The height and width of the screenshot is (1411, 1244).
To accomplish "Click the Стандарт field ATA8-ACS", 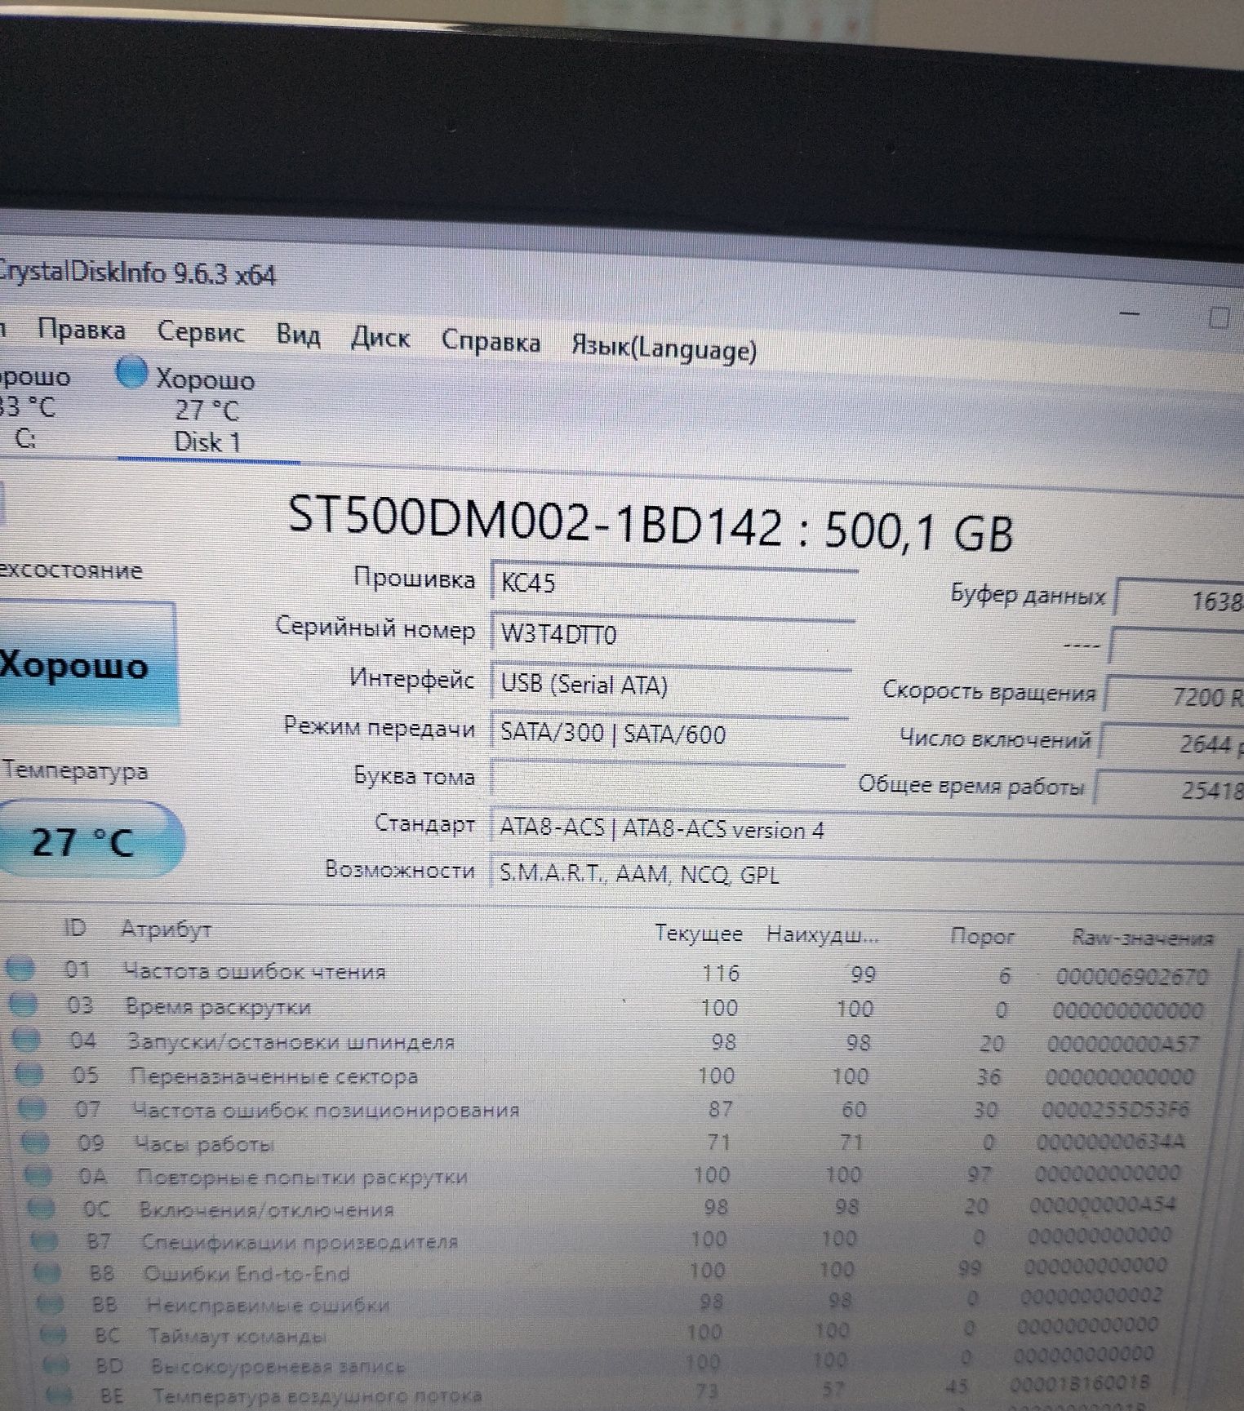I will point(865,829).
